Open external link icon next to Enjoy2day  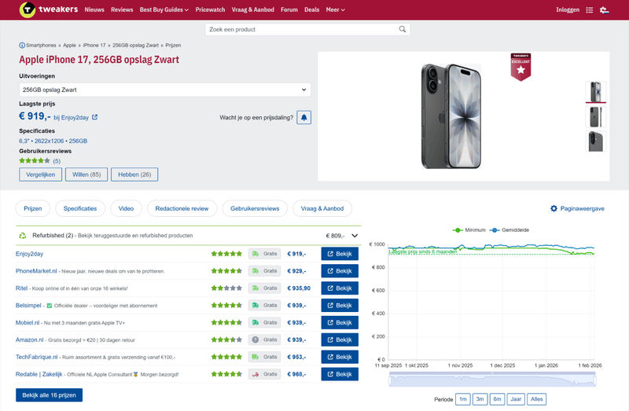coord(94,118)
